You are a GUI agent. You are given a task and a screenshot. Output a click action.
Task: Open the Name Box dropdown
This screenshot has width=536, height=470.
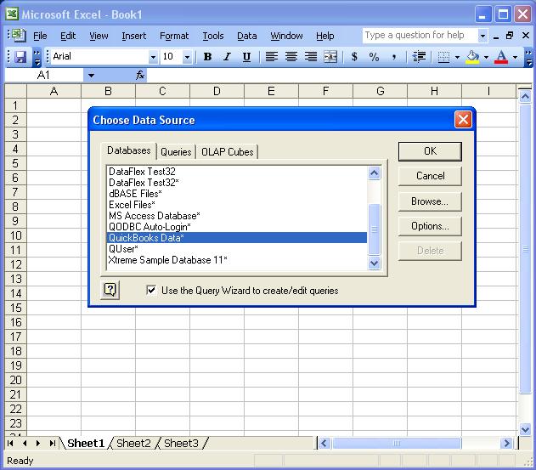click(91, 76)
